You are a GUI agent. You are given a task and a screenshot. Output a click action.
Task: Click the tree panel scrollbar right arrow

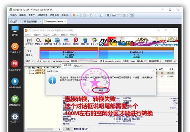point(60,129)
